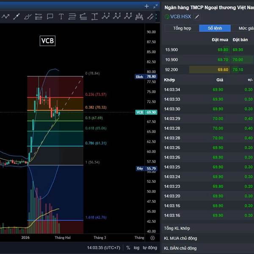Select the callout comment annotation tool

(50, 17)
